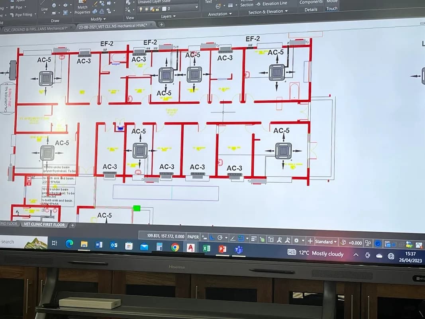Click the new drawing plus tab button
Screen dimensions: 425x319
[161, 24]
